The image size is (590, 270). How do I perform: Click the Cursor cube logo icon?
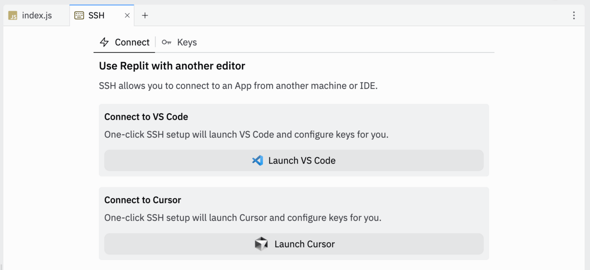click(261, 244)
